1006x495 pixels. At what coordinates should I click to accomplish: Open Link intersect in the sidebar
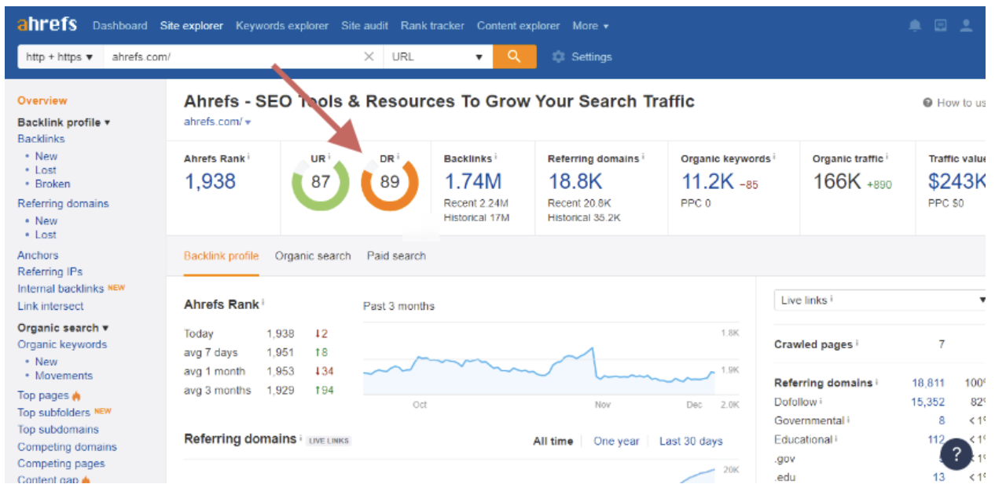pyautogui.click(x=50, y=306)
